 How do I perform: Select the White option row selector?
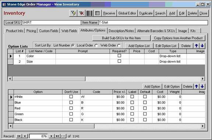click(11, 97)
